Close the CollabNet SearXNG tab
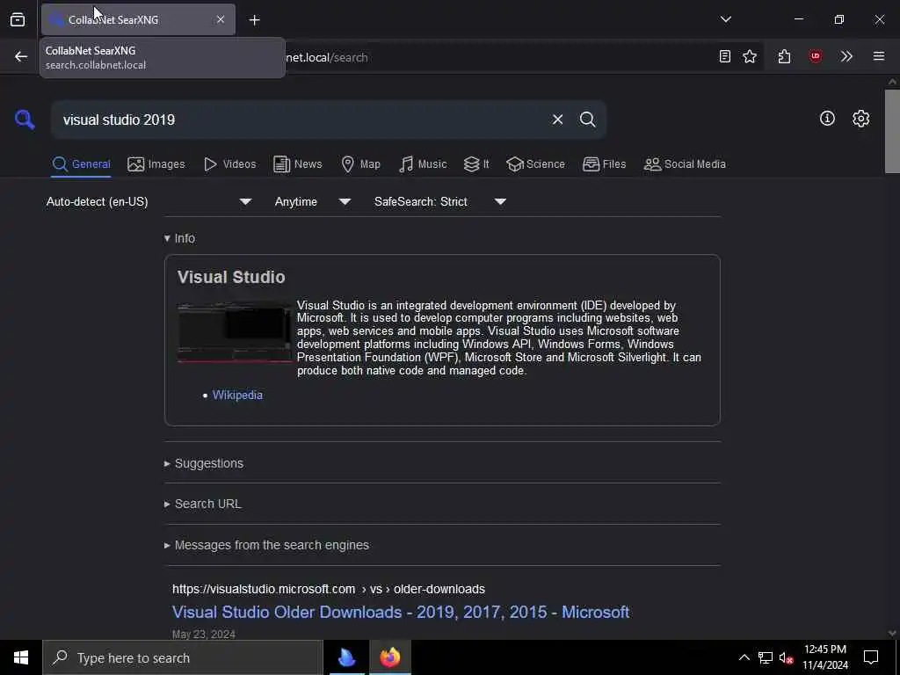The image size is (900, 675). point(221,19)
